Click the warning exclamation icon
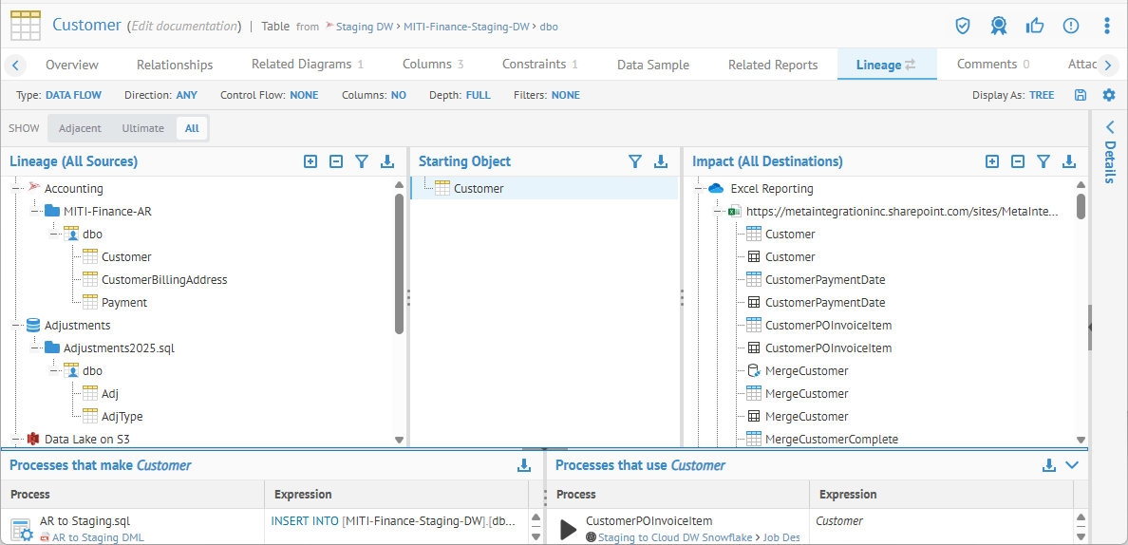This screenshot has width=1128, height=545. (x=1071, y=26)
